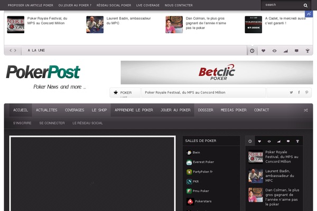Viewport: 317px width, 211px height.
Task: Open Apprendre le poker menu
Action: point(134,110)
